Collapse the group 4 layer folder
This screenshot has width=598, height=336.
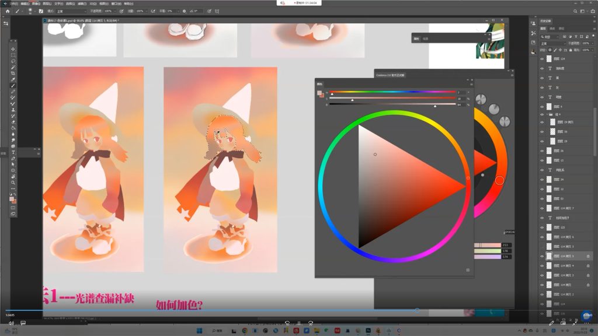547,115
